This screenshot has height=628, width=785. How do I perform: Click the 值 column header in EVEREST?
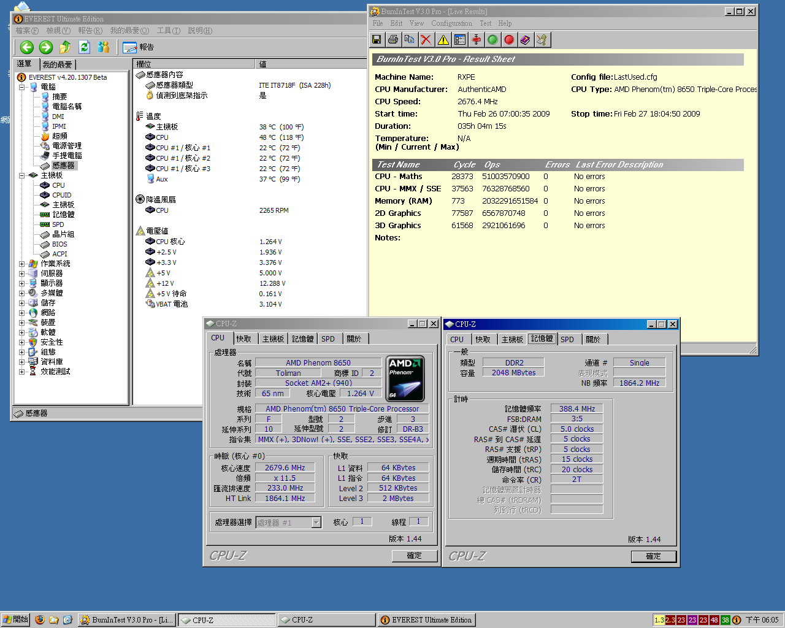click(311, 64)
